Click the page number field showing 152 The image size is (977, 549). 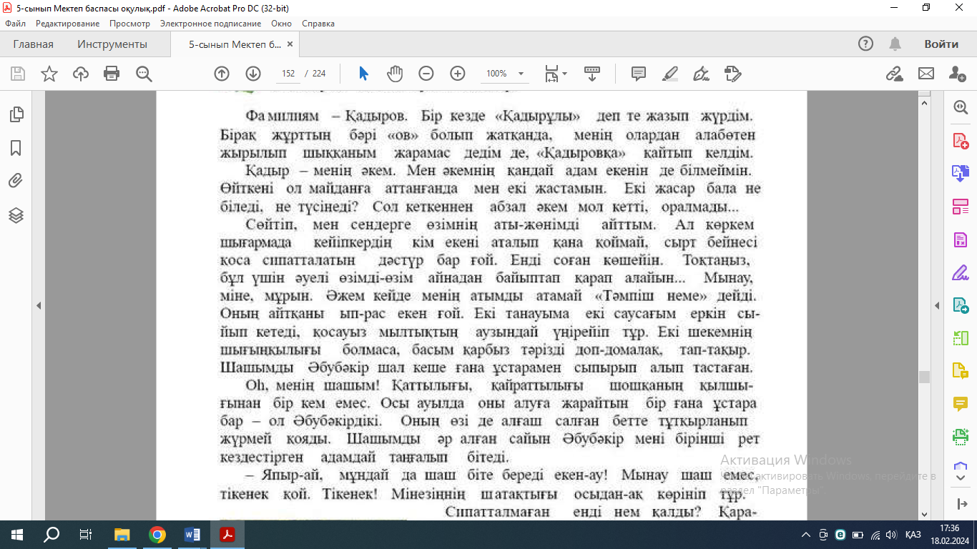288,74
